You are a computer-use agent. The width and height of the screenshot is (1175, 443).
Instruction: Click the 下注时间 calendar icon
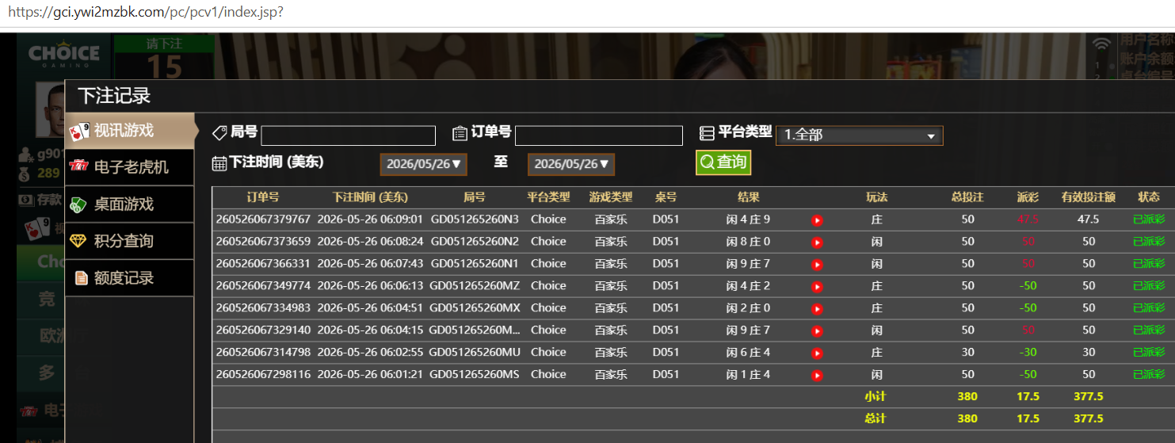(219, 163)
